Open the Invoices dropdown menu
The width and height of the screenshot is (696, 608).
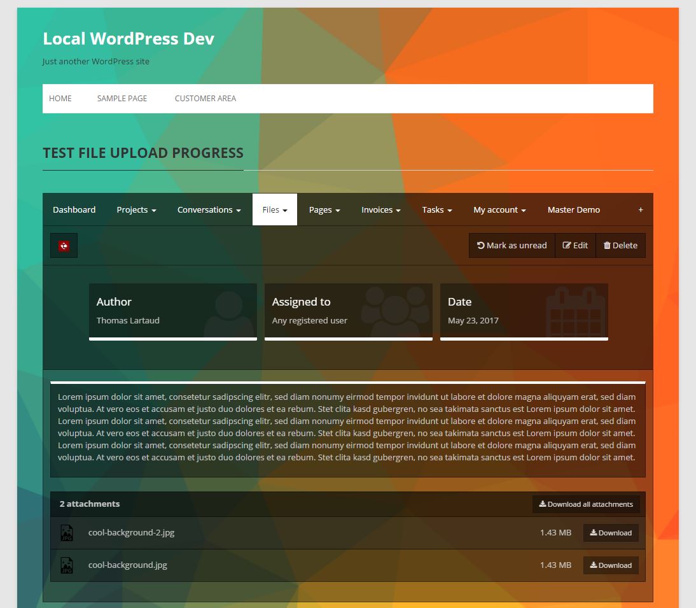(381, 209)
